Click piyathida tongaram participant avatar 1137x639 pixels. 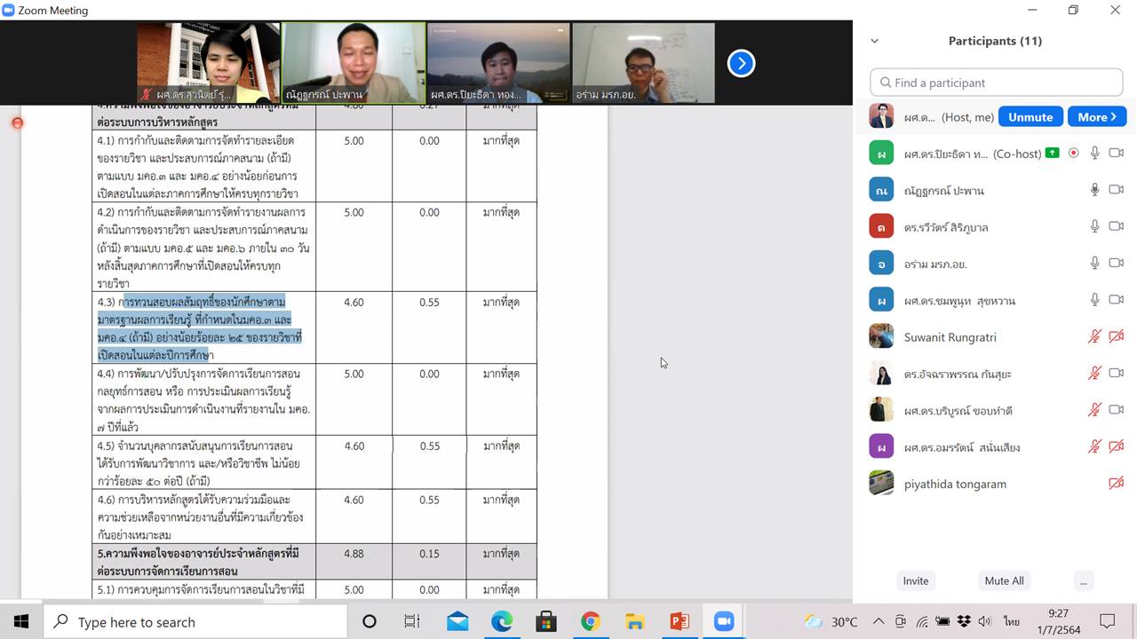pyautogui.click(x=881, y=484)
